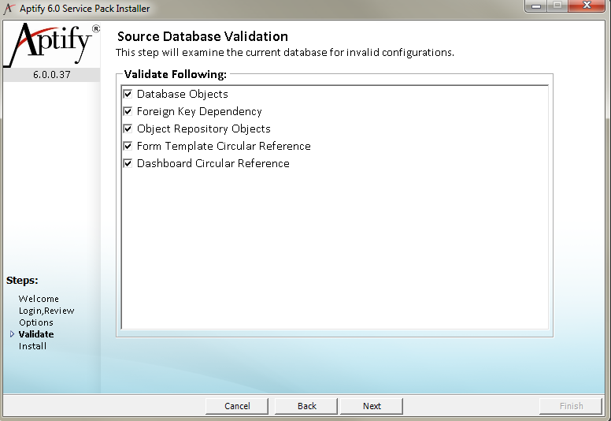This screenshot has width=611, height=421.
Task: Toggle Form Template Circular Reference checkbox
Action: click(x=128, y=147)
